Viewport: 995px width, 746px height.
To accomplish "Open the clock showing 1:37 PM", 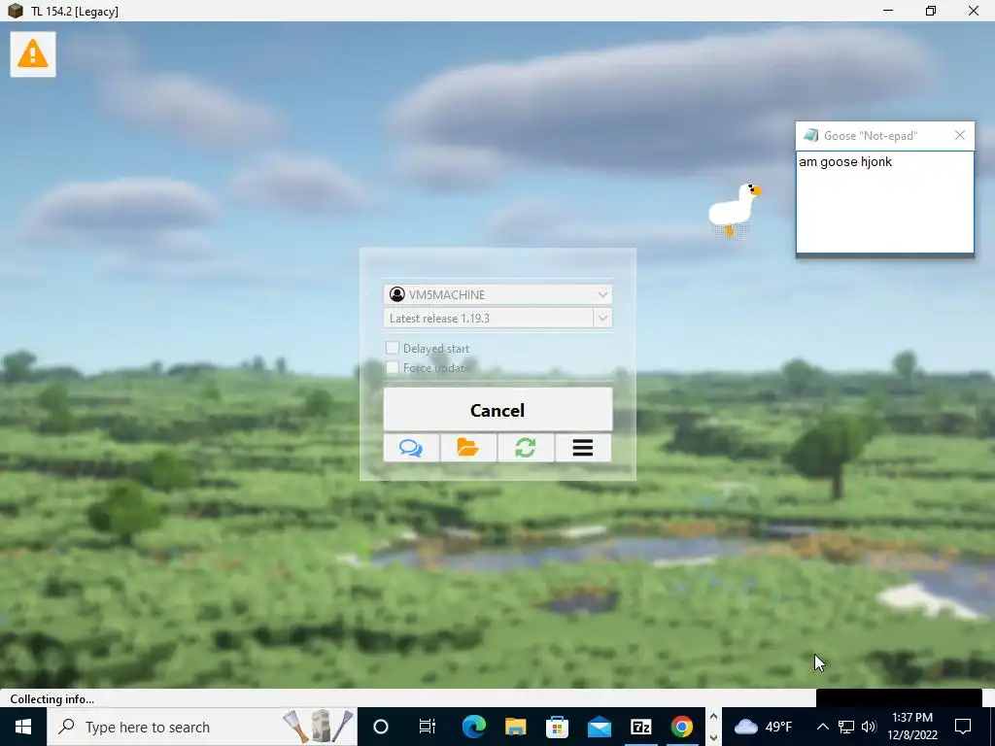I will click(x=911, y=727).
